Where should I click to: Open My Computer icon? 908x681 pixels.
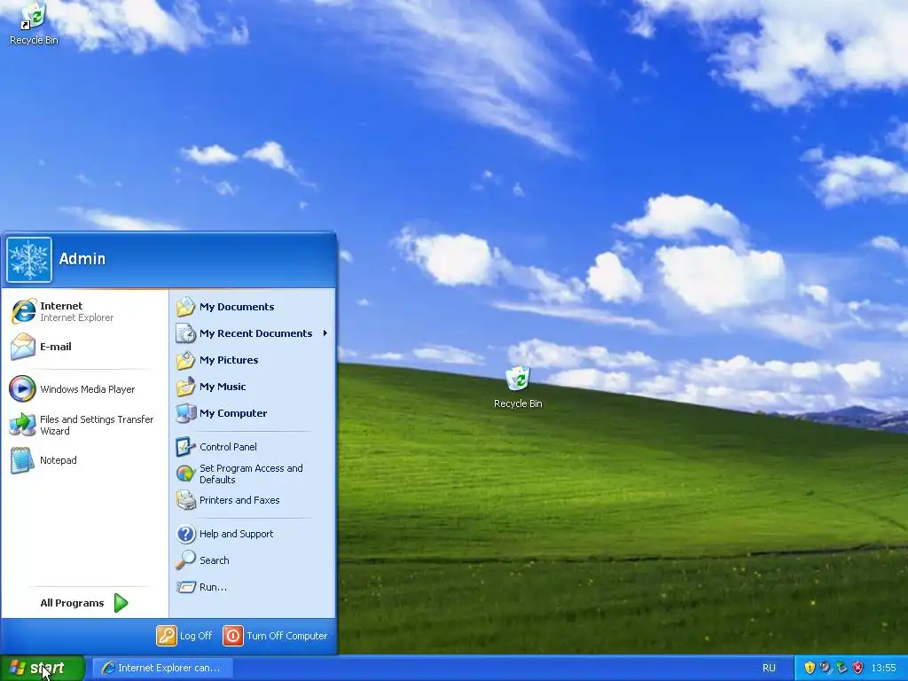pyautogui.click(x=185, y=413)
